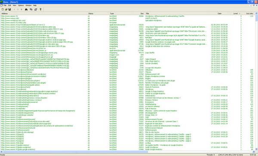Click the "text/css" type cell
The height and width of the screenshot is (156, 258).
tap(113, 49)
